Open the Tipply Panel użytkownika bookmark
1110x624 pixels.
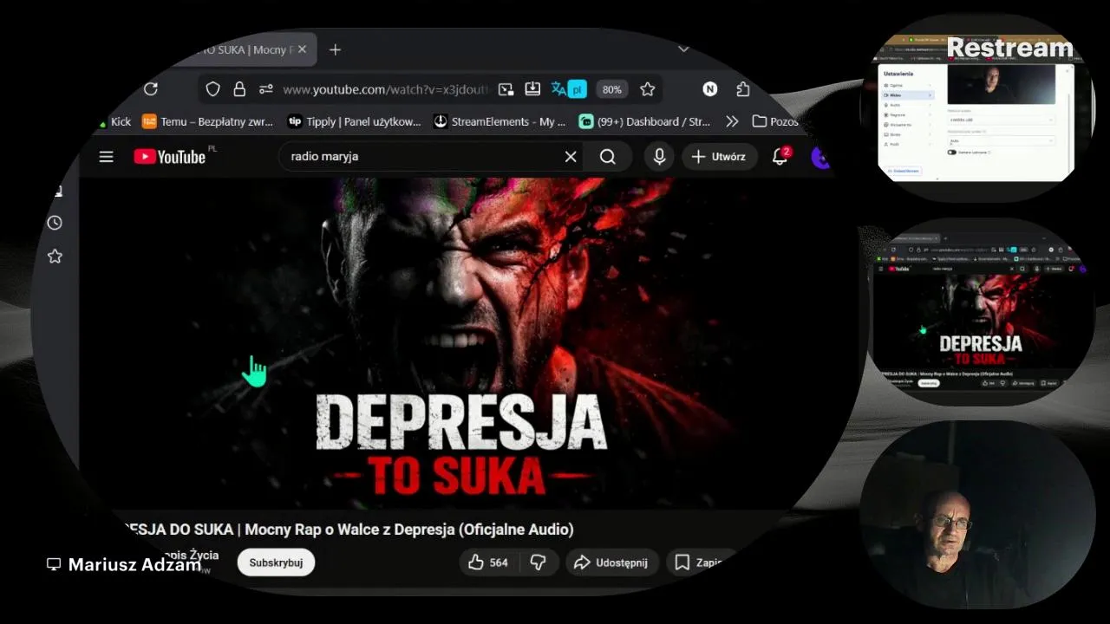pos(354,121)
